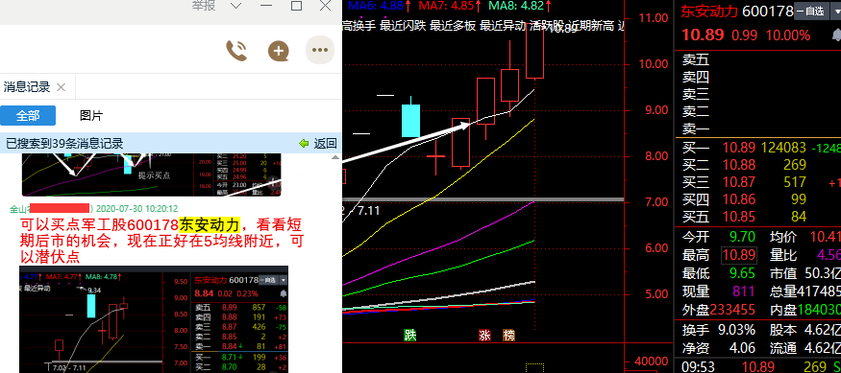
Task: Click the highlighted 10.89 最高 price box
Action: (x=738, y=255)
